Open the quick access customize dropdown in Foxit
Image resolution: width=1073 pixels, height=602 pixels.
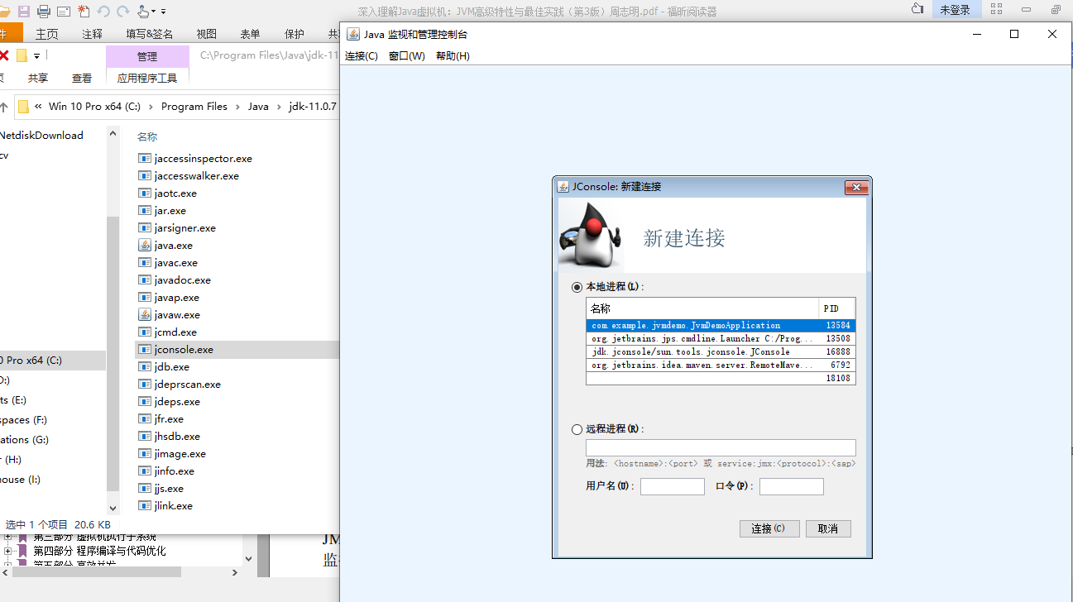(x=164, y=12)
